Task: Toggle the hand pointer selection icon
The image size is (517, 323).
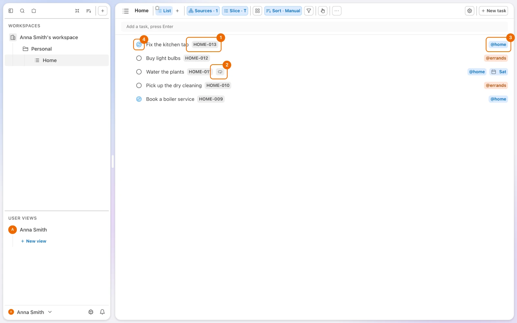Action: point(322,11)
